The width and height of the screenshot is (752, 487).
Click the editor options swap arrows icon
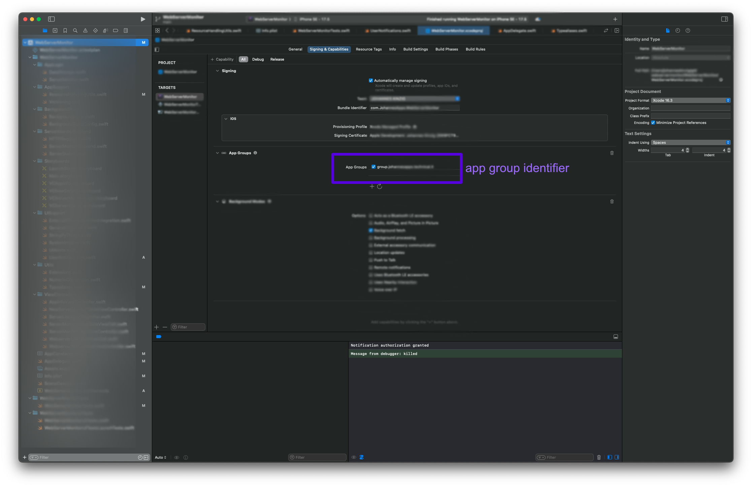click(606, 31)
